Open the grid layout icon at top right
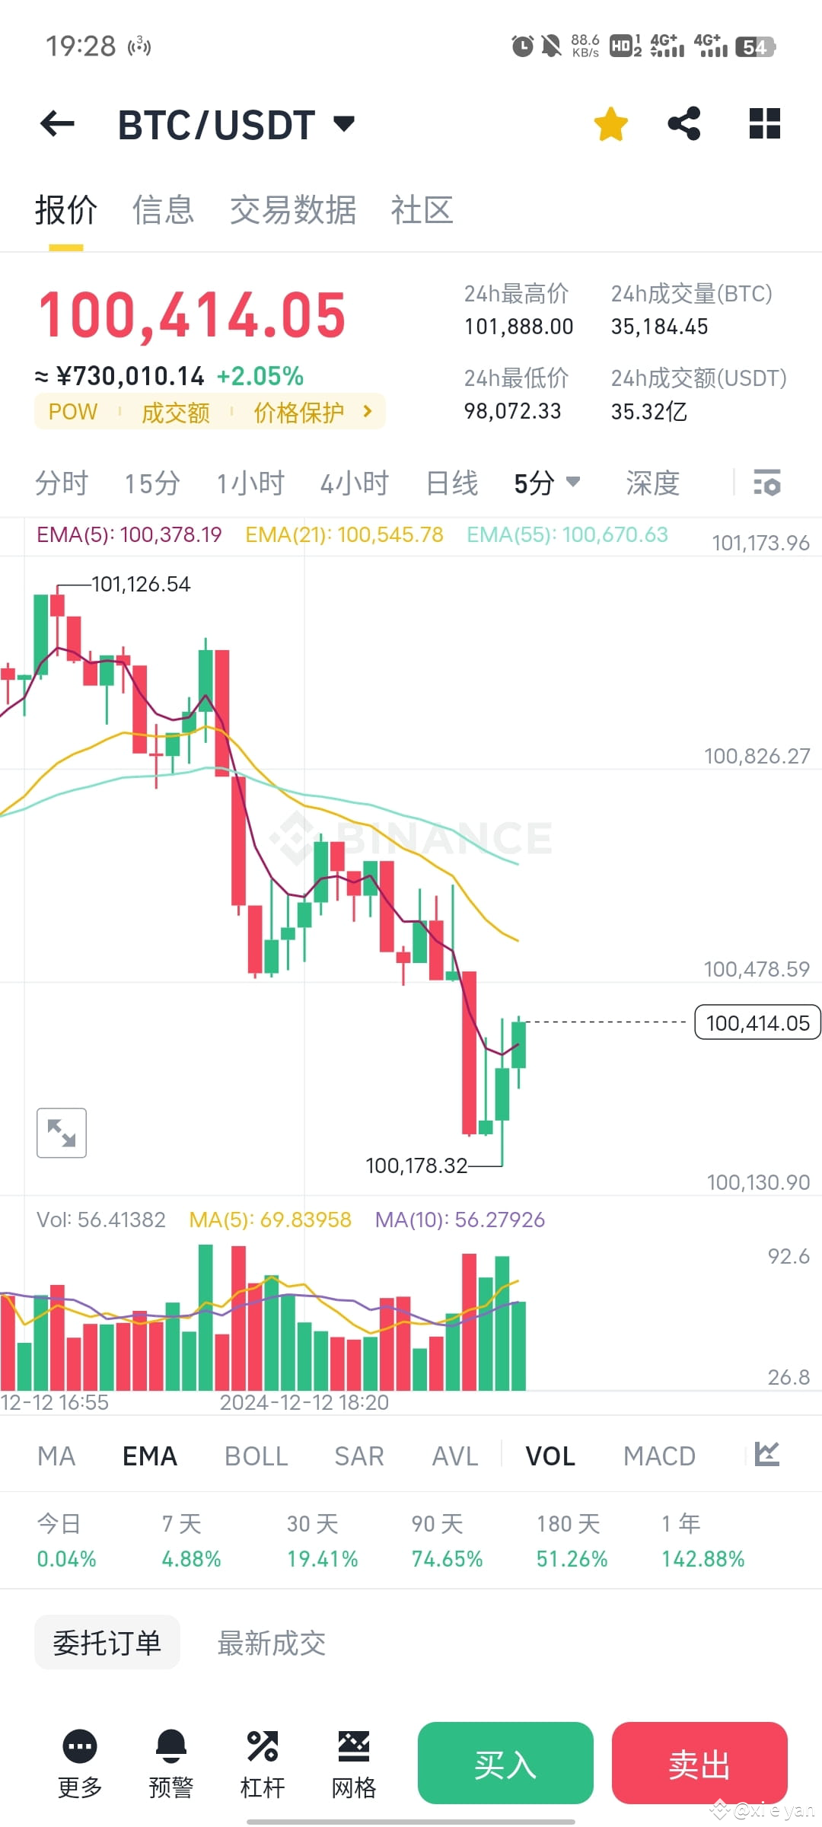 click(x=763, y=123)
